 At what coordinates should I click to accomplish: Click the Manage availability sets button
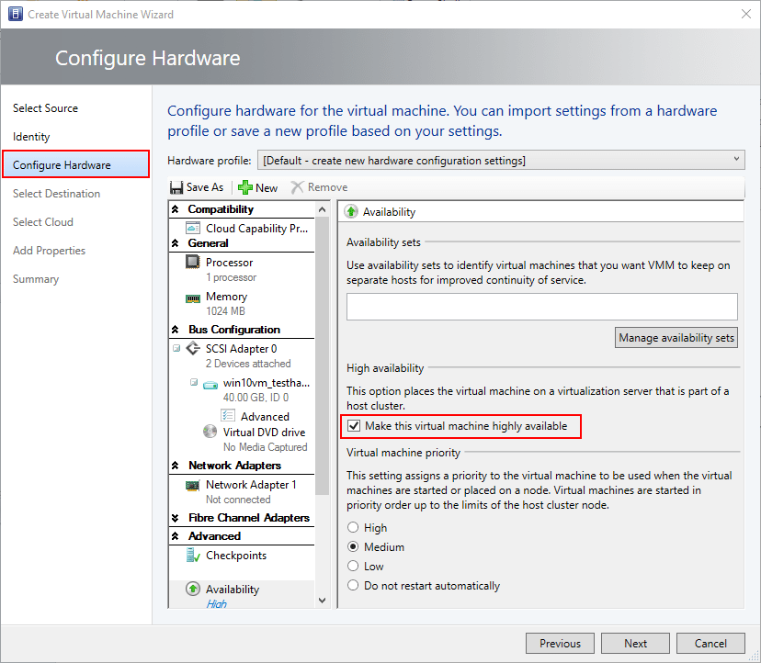click(x=676, y=337)
